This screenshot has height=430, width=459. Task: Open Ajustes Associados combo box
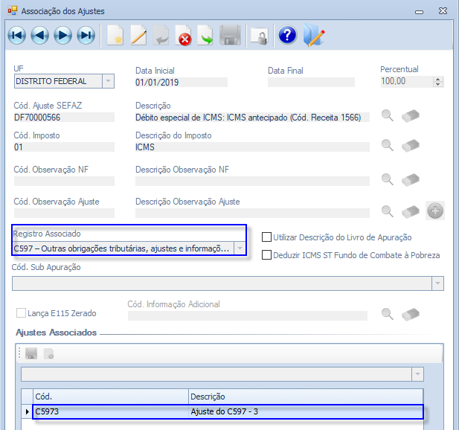(x=417, y=374)
